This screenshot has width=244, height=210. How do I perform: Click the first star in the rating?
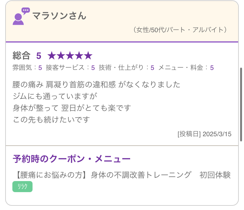click(52, 56)
